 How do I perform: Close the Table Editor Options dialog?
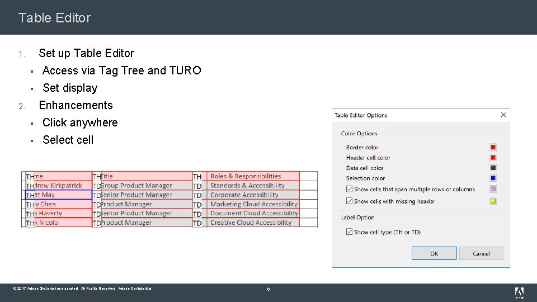(x=503, y=115)
